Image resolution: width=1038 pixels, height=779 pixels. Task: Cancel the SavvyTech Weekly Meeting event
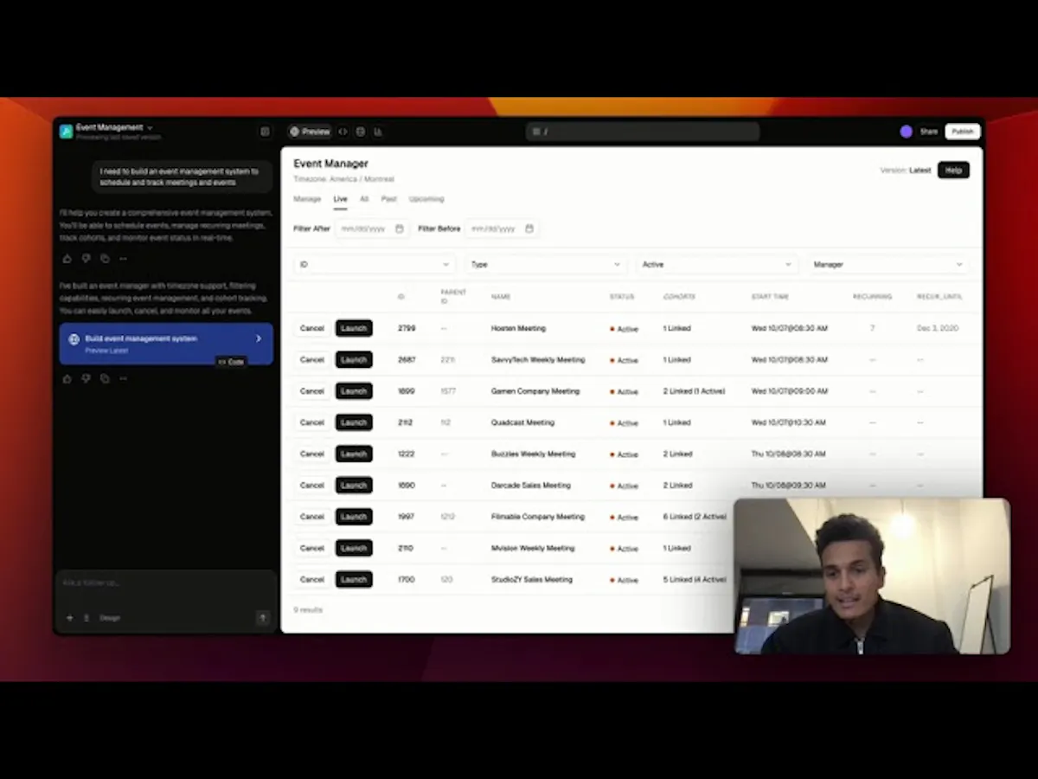click(312, 360)
